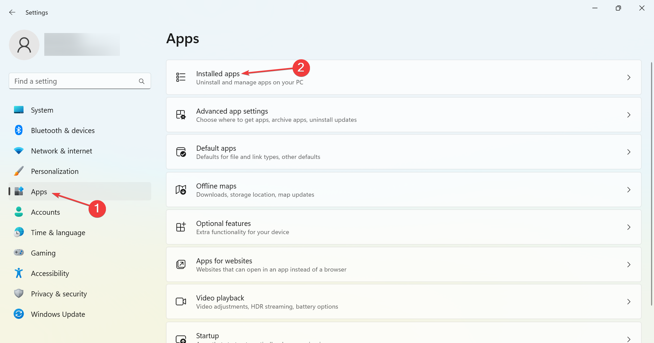The height and width of the screenshot is (343, 654).
Task: Expand Default apps chevron arrow
Action: (x=629, y=152)
